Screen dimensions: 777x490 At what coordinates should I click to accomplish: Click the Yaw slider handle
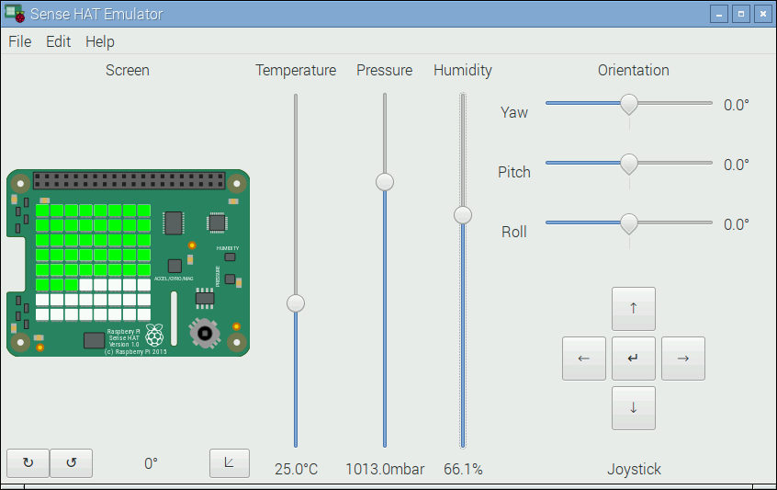[x=629, y=104]
